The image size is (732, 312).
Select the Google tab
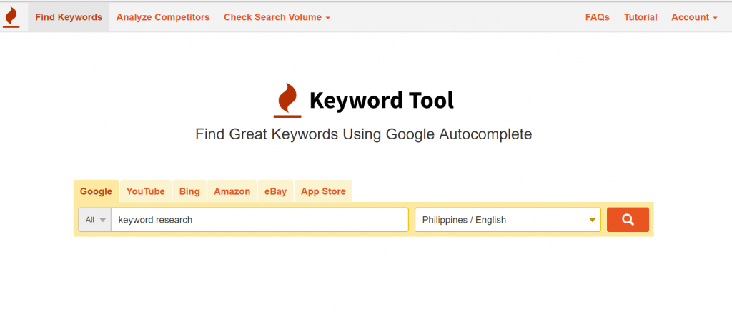[96, 191]
